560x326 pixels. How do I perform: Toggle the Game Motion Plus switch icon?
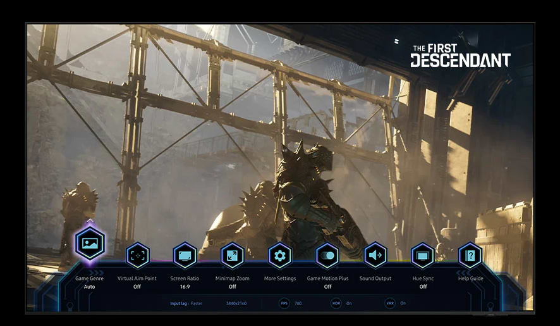(x=327, y=256)
